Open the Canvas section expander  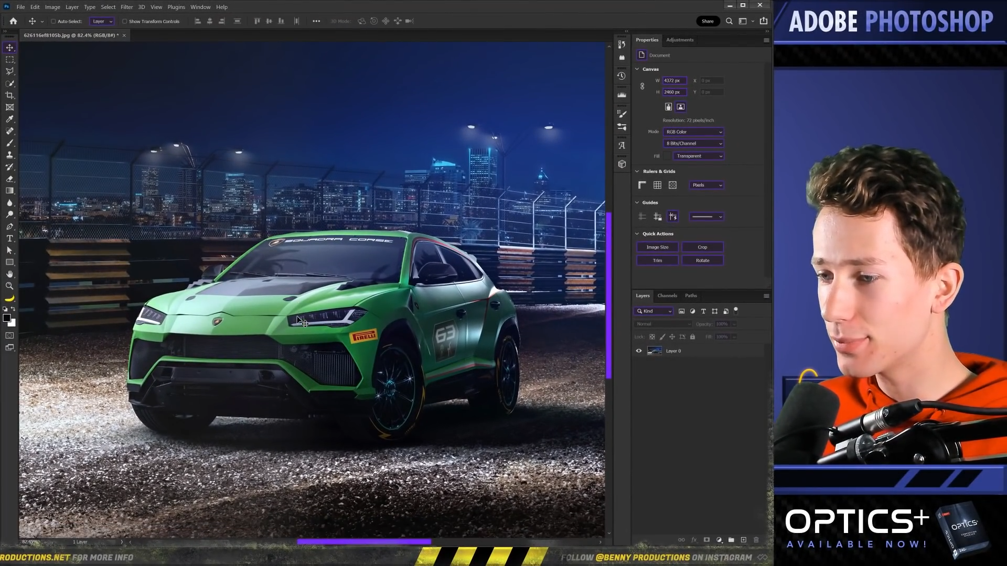click(637, 69)
